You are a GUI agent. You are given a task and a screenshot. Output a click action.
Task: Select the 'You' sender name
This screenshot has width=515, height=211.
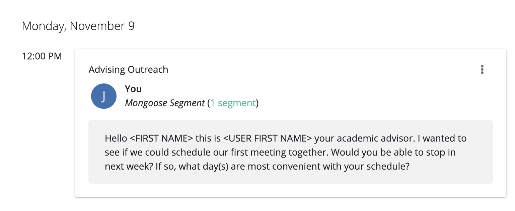point(133,89)
